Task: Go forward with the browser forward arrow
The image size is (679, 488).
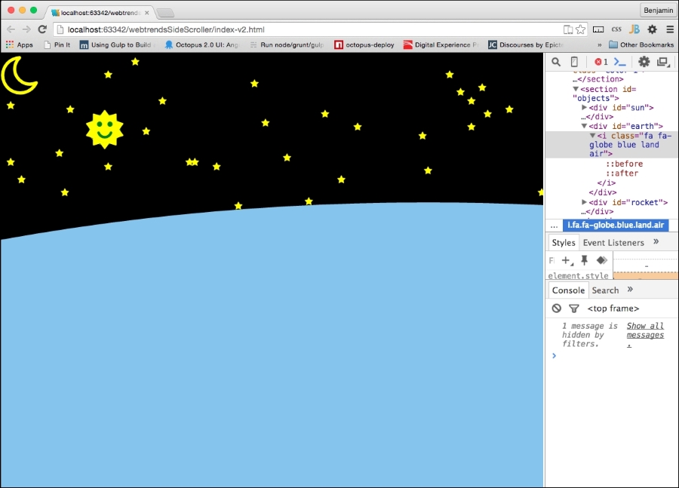Action: 26,29
